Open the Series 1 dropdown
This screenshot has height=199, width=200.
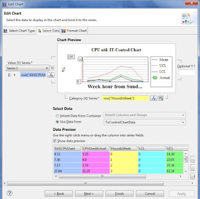pos(28,68)
